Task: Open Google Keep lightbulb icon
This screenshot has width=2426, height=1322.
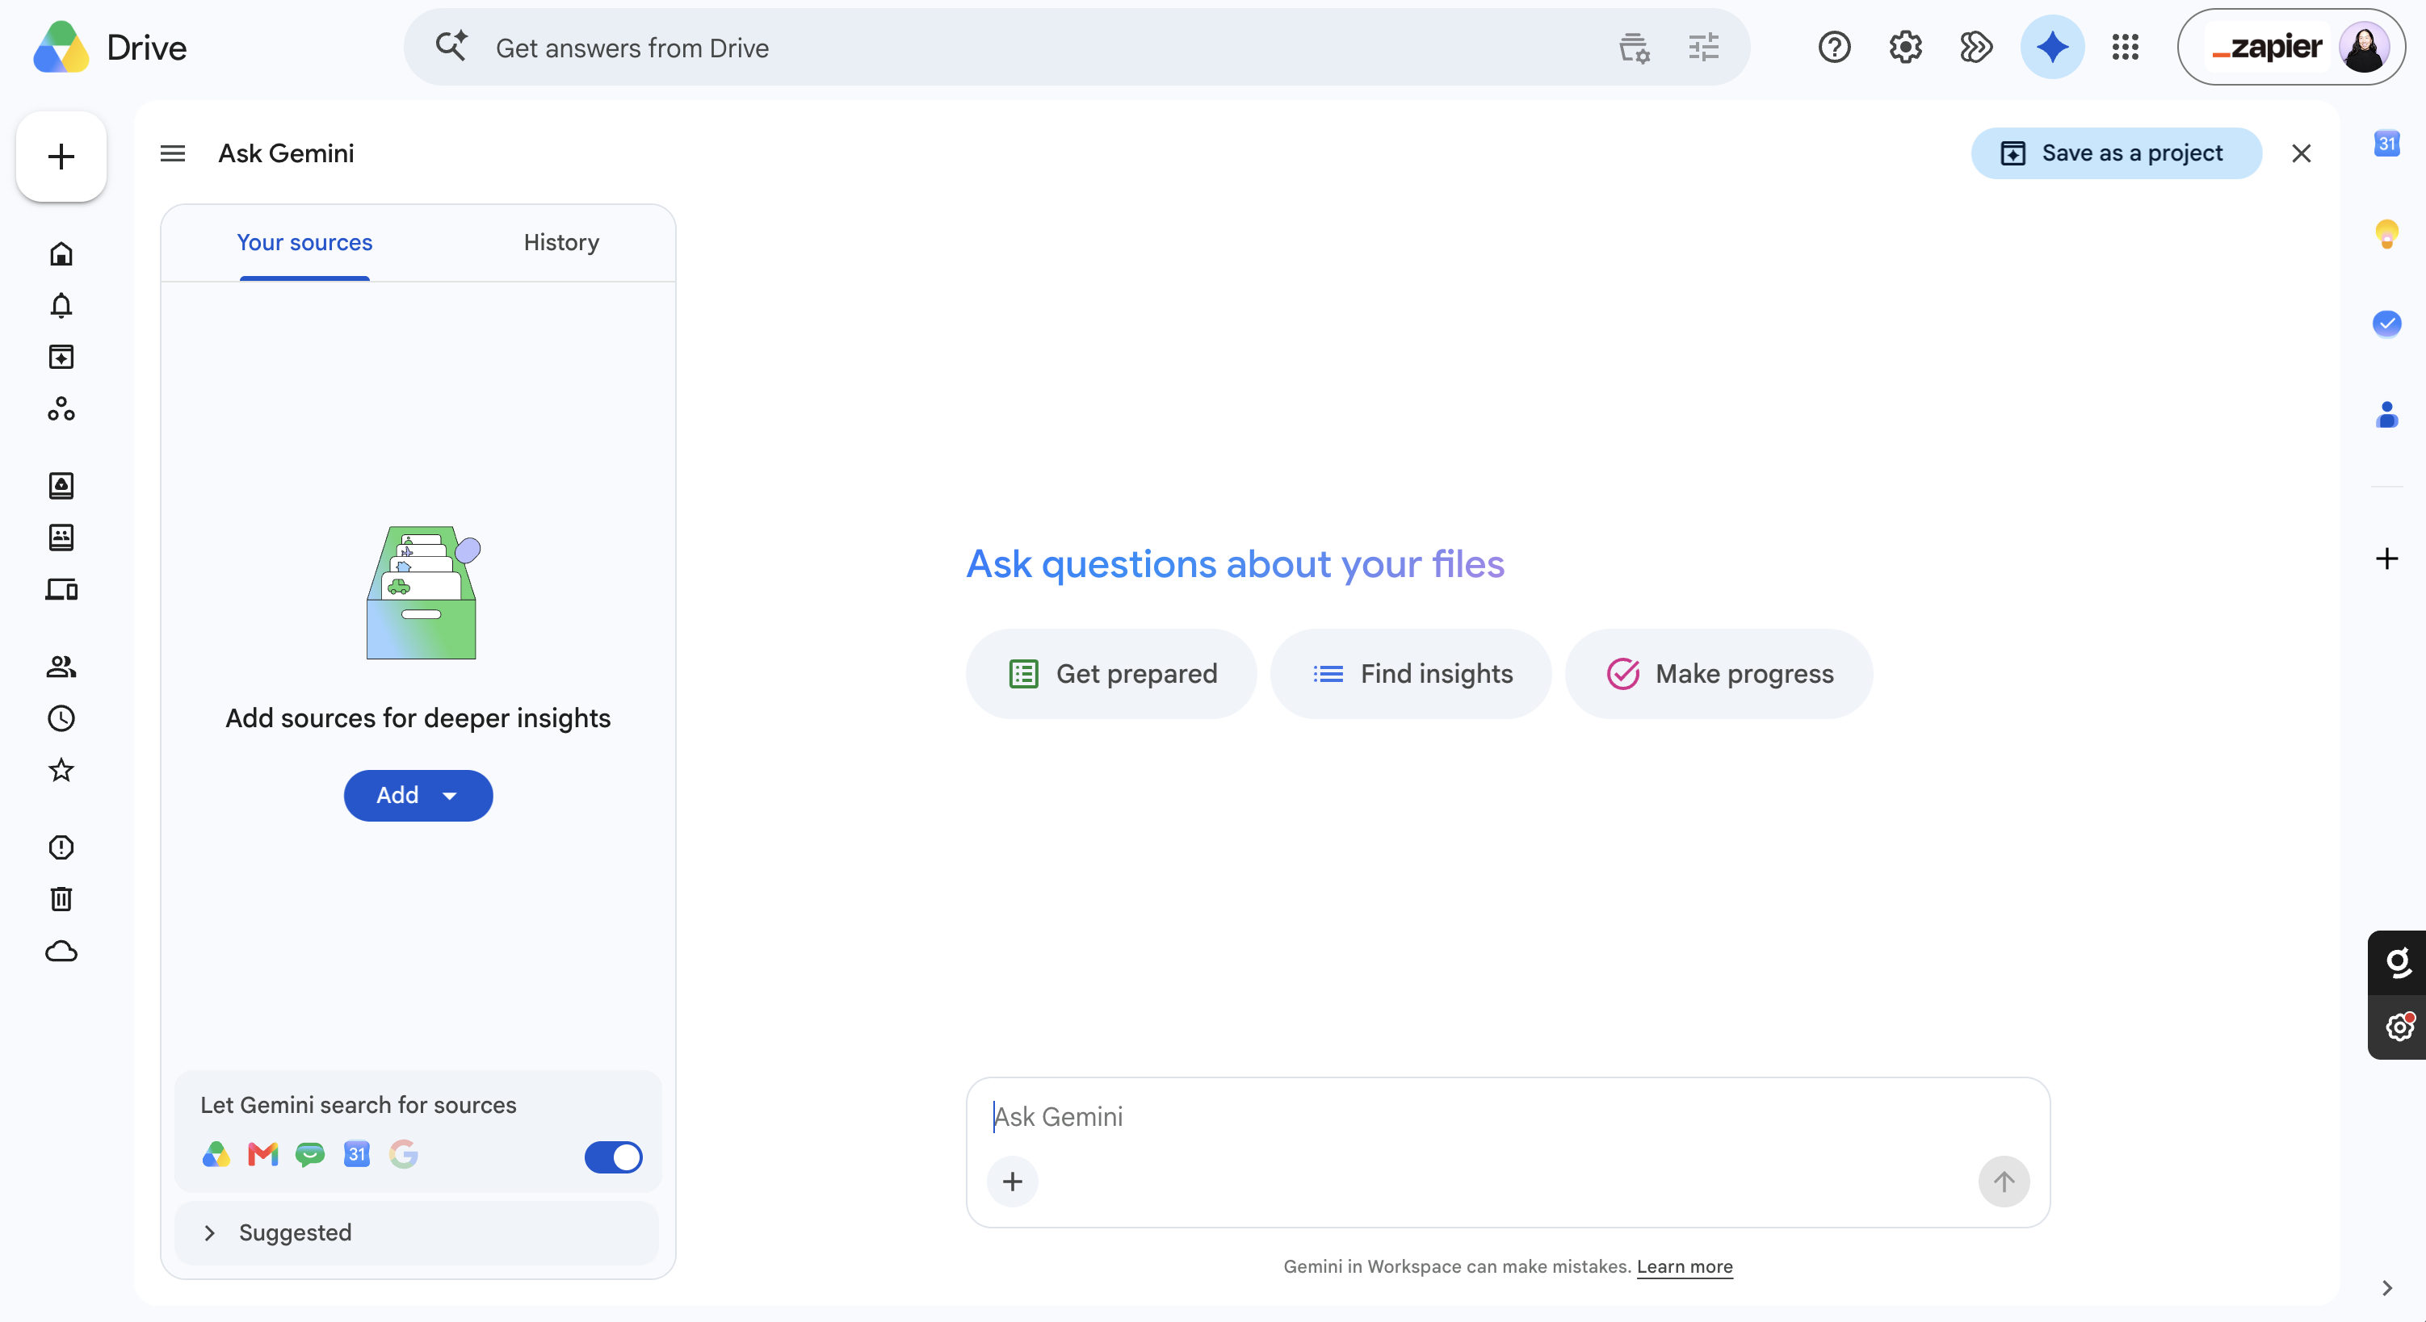Action: click(x=2386, y=233)
